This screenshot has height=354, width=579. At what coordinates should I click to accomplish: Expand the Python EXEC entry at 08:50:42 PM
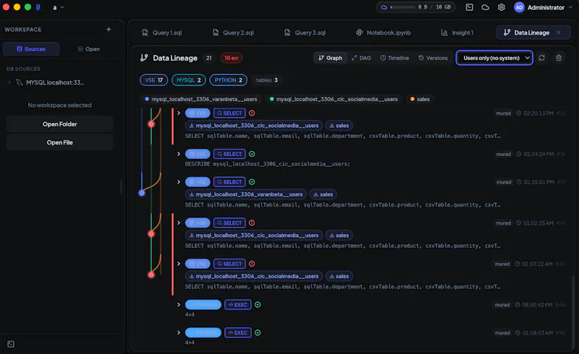tap(179, 305)
